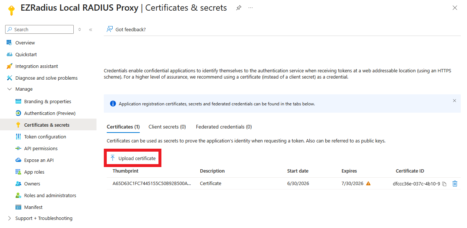
Task: Click the Certificate description cell
Action: click(211, 183)
